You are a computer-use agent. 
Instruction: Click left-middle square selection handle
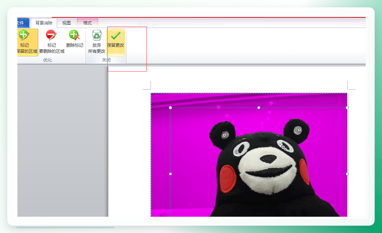pos(170,174)
